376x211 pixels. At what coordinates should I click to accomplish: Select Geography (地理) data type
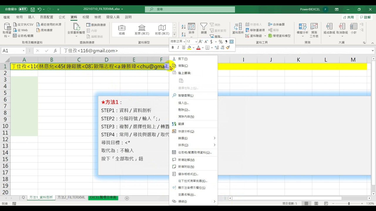point(162,30)
